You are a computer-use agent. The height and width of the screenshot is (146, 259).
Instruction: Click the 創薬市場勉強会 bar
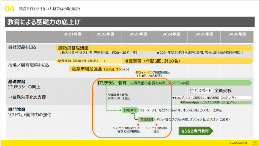(87, 69)
